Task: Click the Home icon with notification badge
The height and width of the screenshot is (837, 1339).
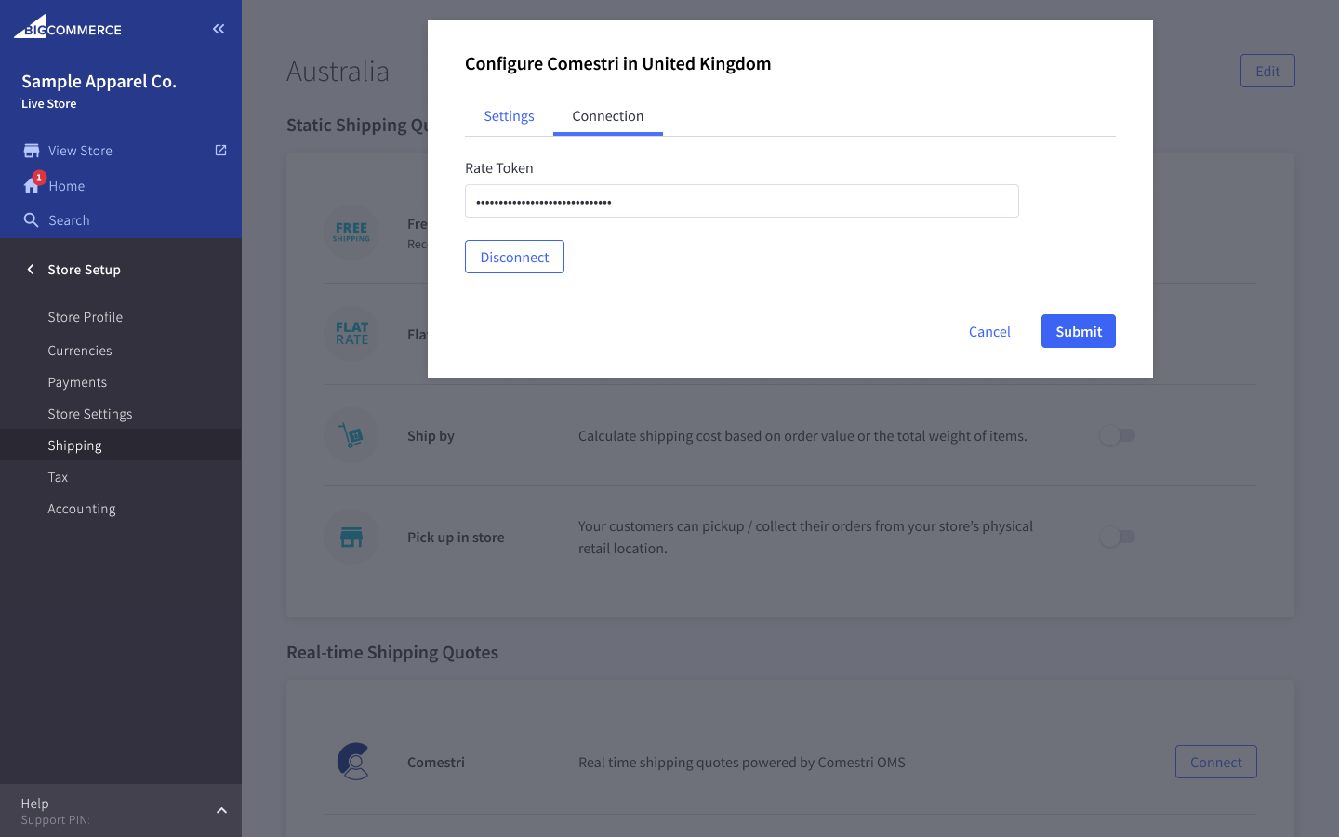Action: point(33,183)
